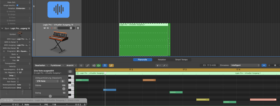280x106 pixels.
Task: Mute track 6 with the M button
Action: point(45,28)
